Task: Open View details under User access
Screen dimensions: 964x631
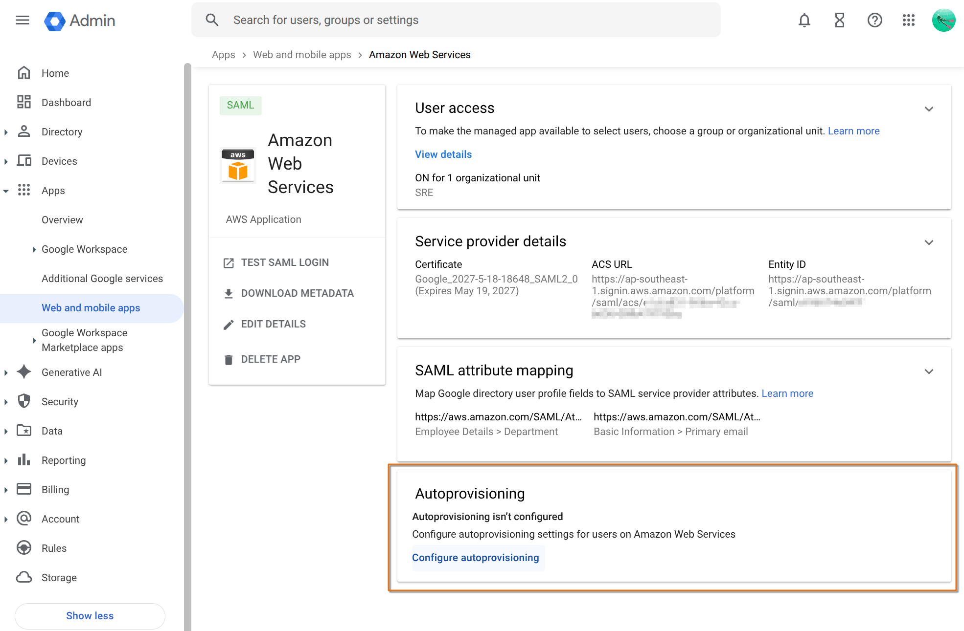Action: point(443,154)
